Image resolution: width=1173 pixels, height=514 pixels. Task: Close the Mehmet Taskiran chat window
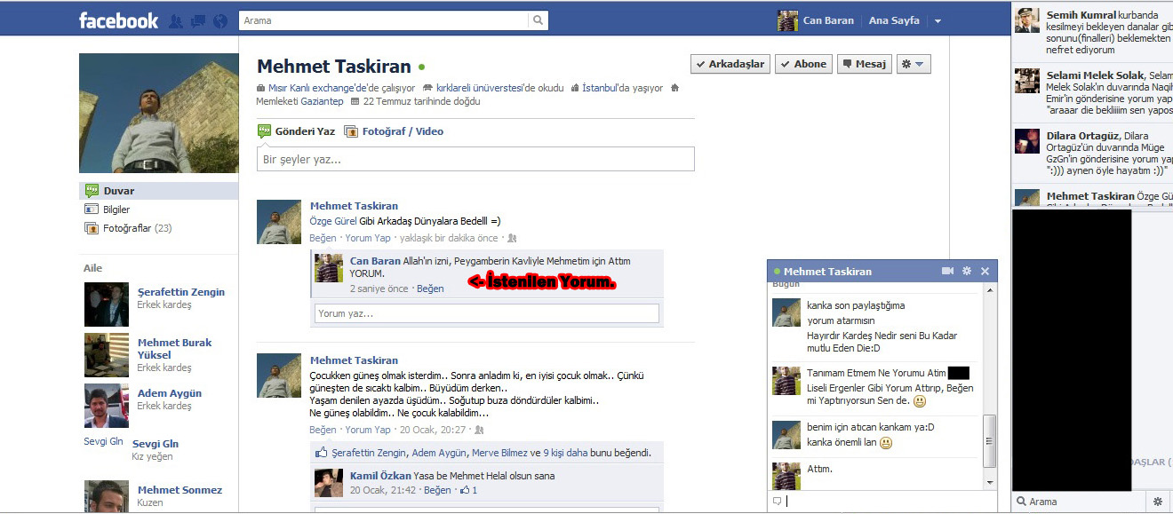985,271
